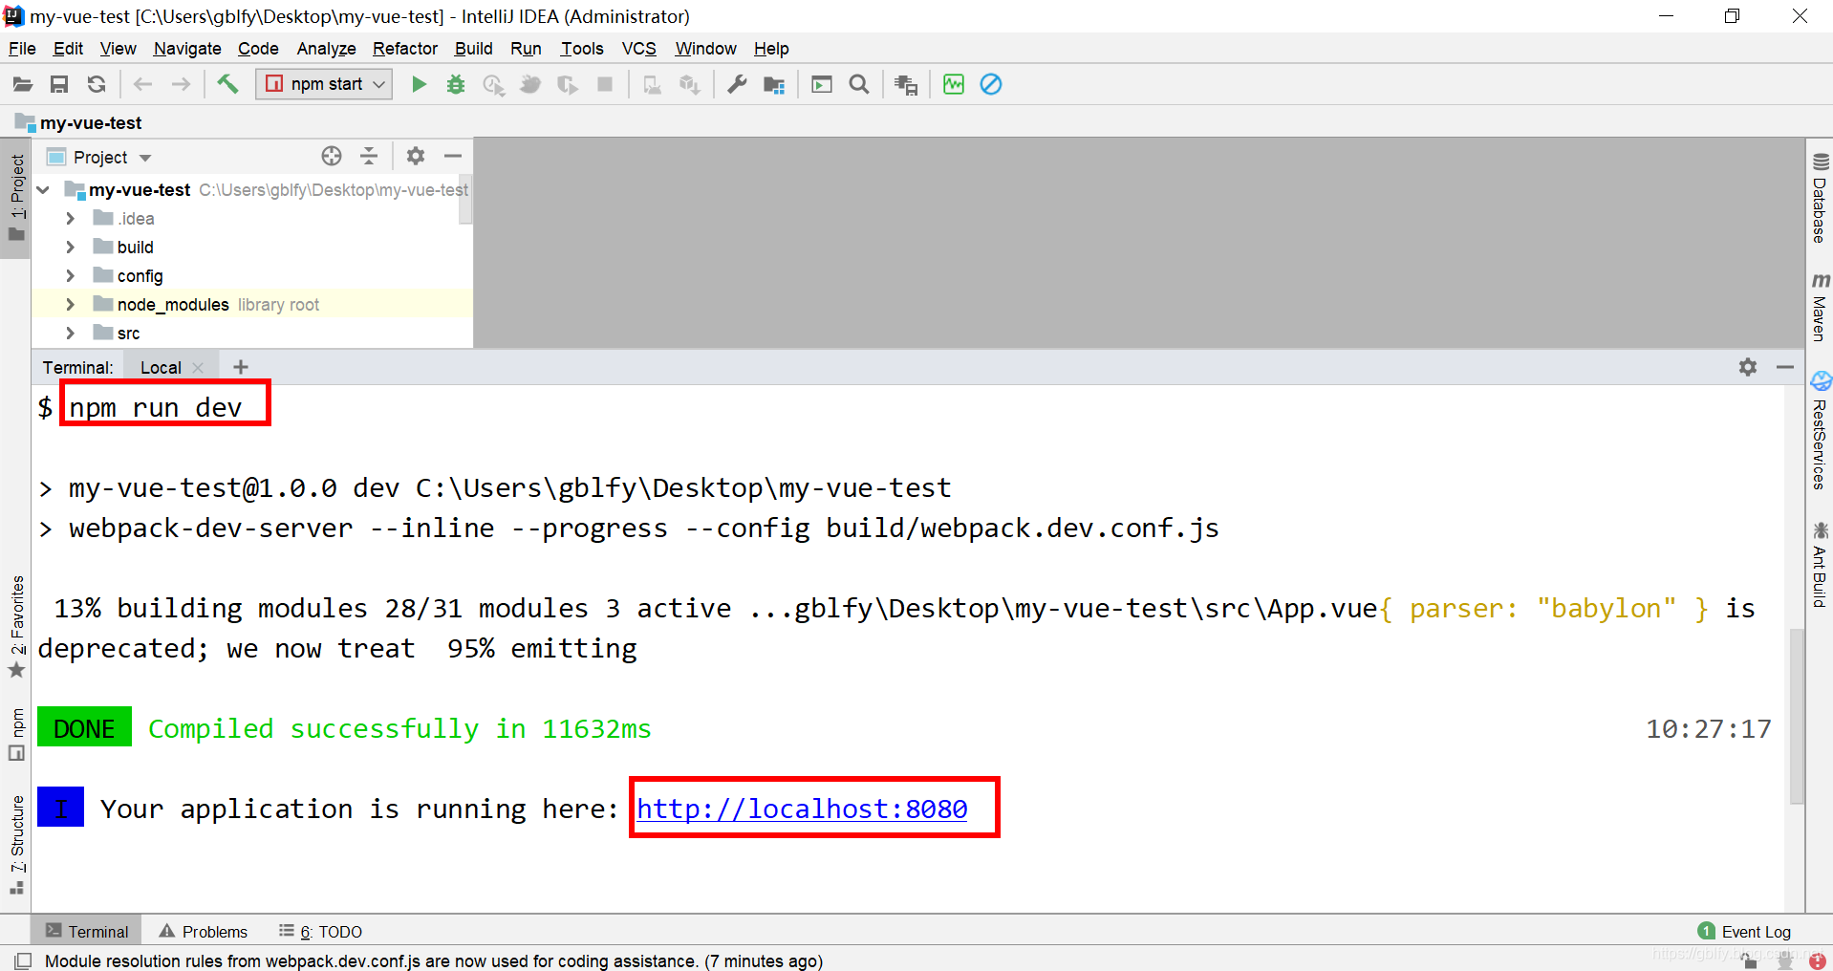Toggle the Problems tool window button
The width and height of the screenshot is (1833, 971).
point(204,931)
